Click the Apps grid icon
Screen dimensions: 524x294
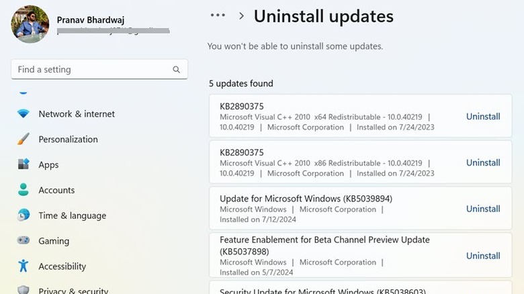(24, 164)
